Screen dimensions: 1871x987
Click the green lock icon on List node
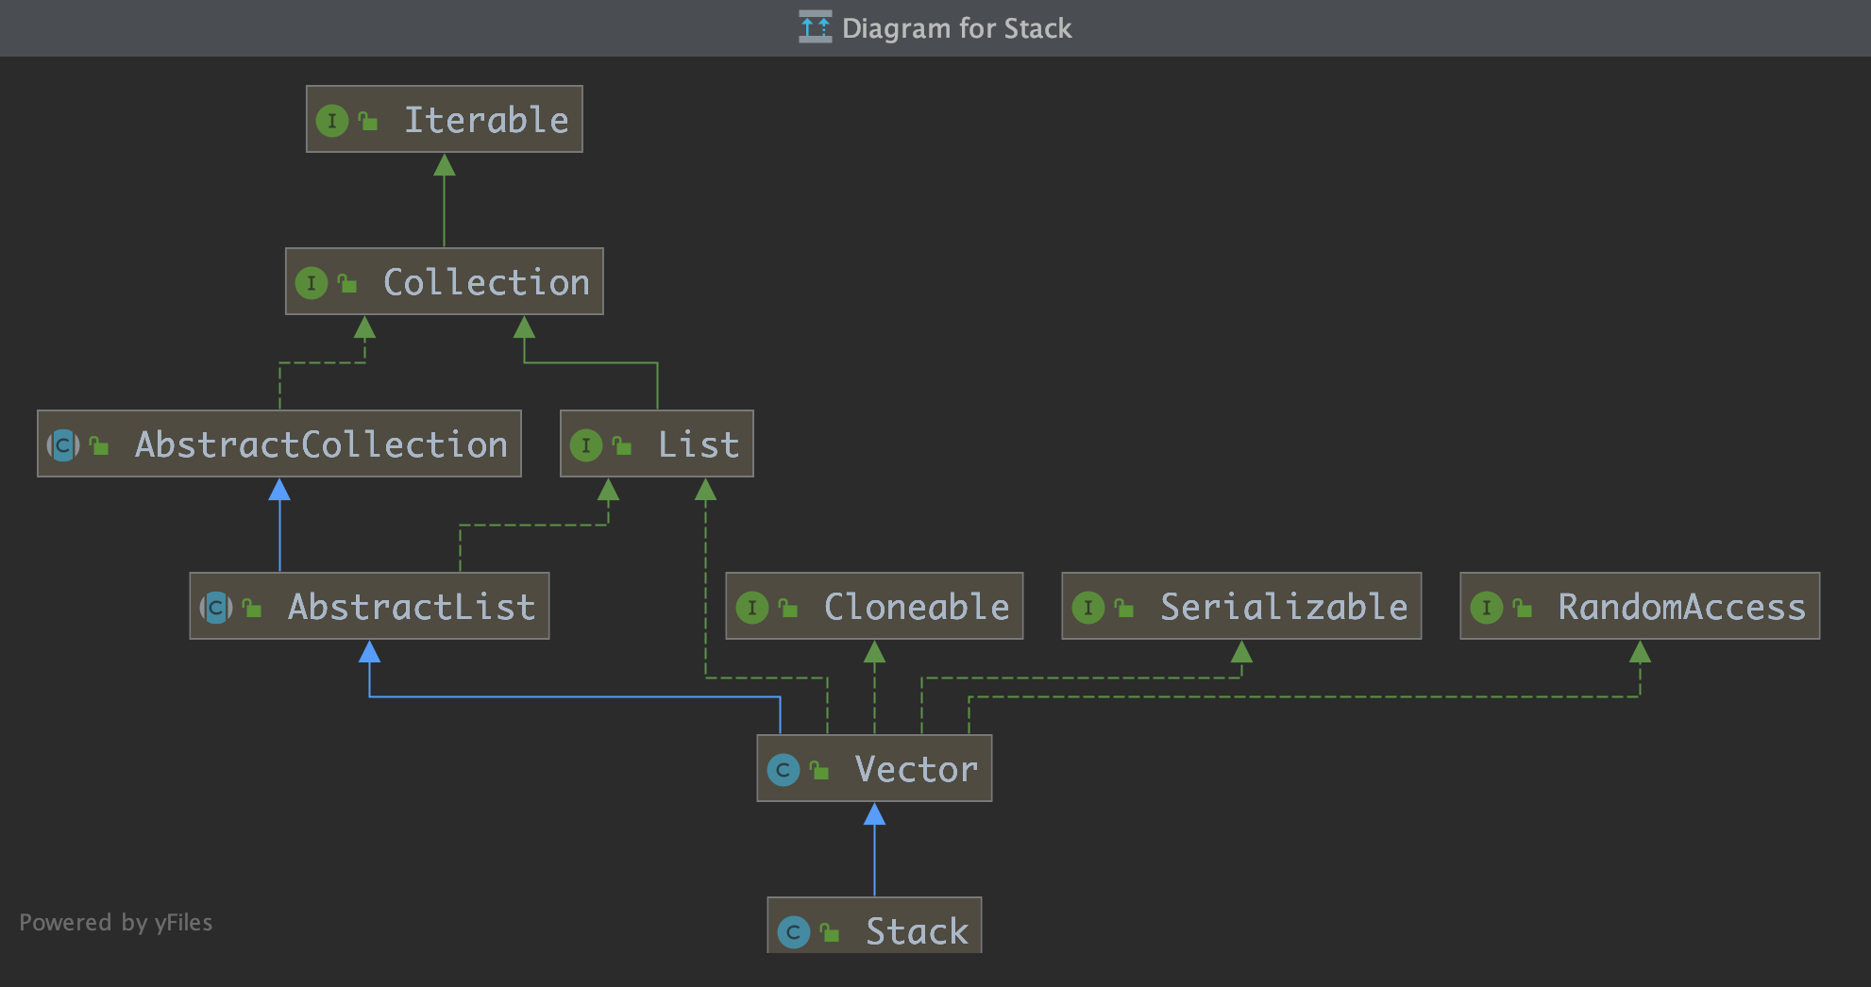[x=621, y=445]
